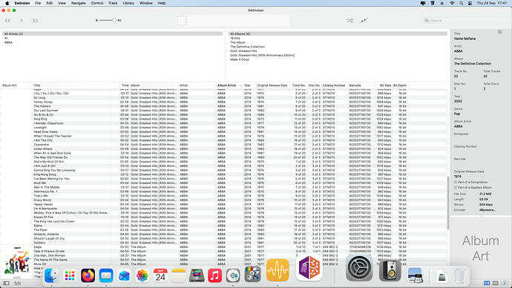Viewport: 512px width, 288px height.
Task: Open Notes from the Dock
Action: (178, 275)
